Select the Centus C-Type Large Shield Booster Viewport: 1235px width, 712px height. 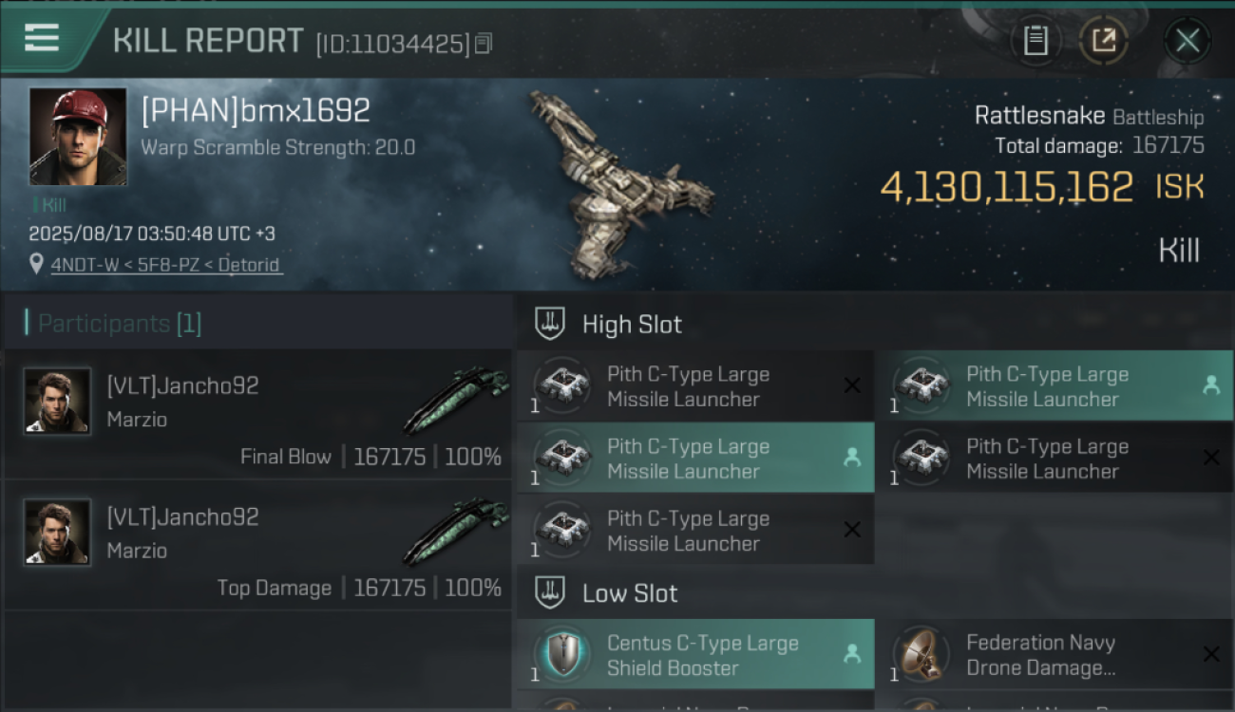tap(695, 654)
